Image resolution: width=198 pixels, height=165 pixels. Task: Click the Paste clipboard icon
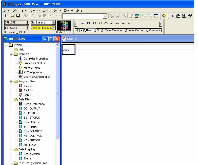tap(45, 16)
